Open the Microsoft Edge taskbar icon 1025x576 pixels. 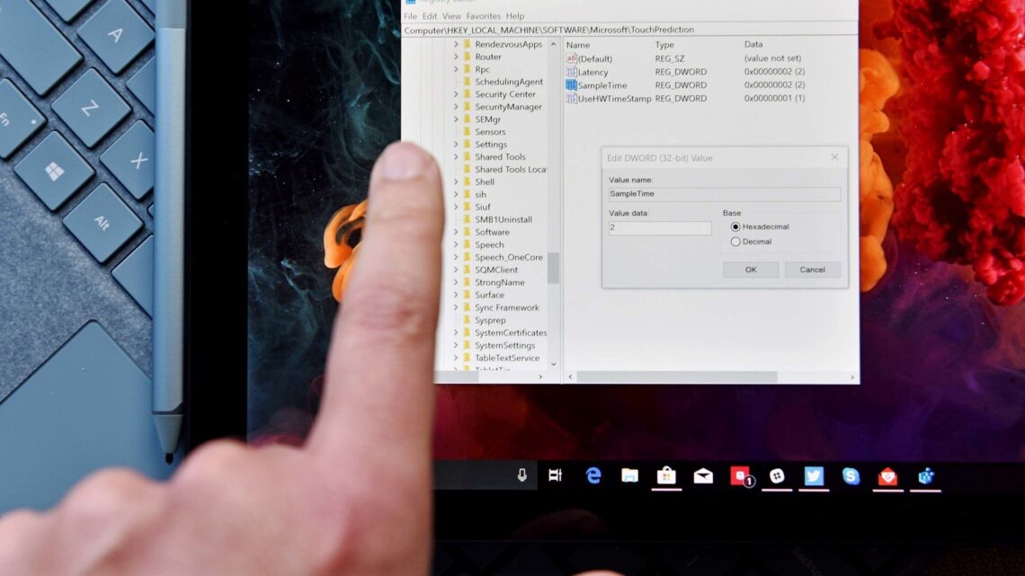coord(593,475)
